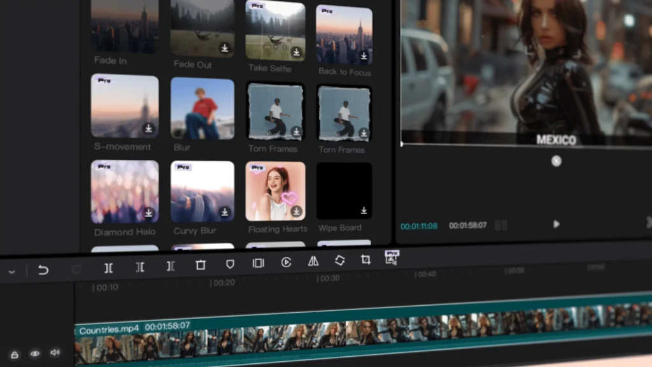The width and height of the screenshot is (652, 367).
Task: Undo the last edit
Action: [43, 270]
